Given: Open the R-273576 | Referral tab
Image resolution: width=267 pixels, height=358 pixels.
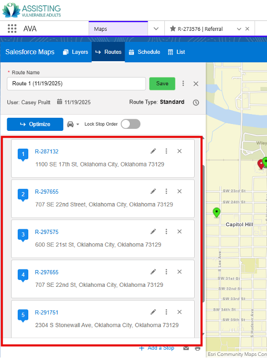Looking at the screenshot, I should 200,29.
